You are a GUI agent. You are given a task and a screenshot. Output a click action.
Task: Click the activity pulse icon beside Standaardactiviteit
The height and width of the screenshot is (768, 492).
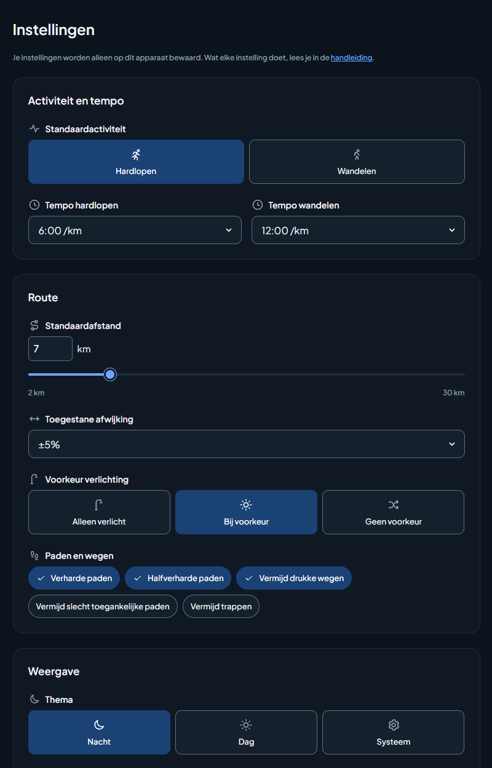pos(34,129)
